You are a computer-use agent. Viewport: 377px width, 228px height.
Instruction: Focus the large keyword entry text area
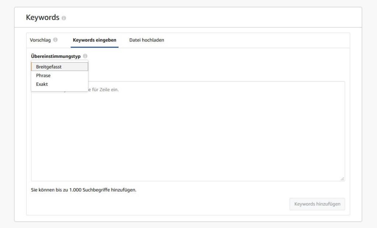pos(188,136)
